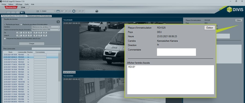The width and height of the screenshot is (245, 103).
Task: Expand the A. Zufahrt camera dropdown
Action: tap(48, 11)
